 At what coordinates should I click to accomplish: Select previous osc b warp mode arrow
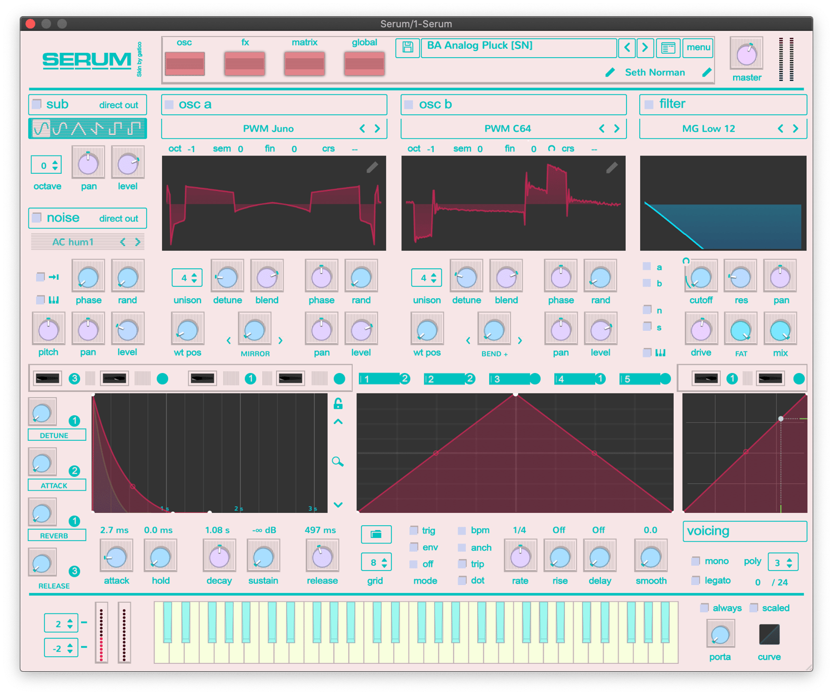click(x=468, y=340)
